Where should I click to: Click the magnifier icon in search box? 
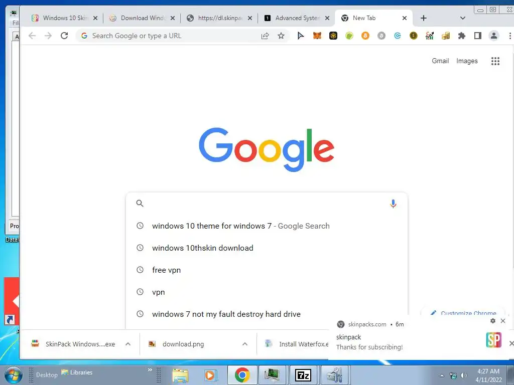[140, 204]
